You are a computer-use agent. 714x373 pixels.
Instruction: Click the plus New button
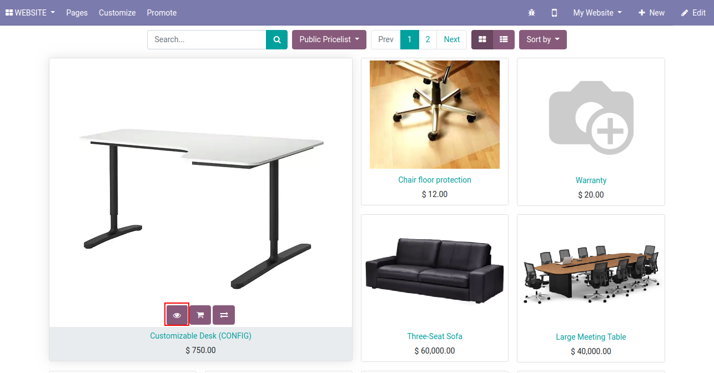pyautogui.click(x=651, y=13)
